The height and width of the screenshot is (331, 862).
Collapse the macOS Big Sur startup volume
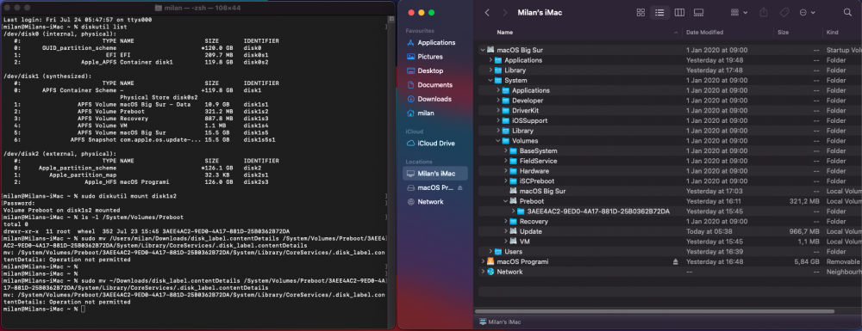483,50
